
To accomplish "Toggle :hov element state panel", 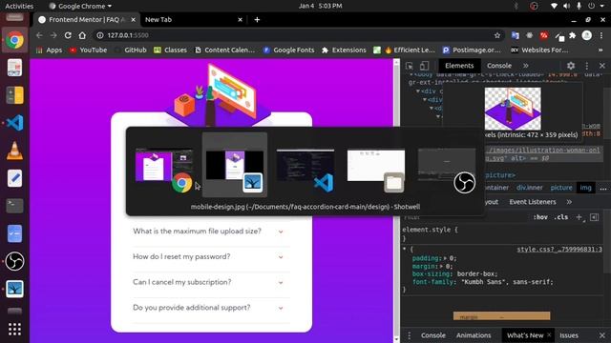I will point(540,217).
